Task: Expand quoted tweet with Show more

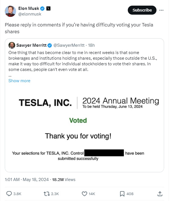Action: [x=19, y=81]
